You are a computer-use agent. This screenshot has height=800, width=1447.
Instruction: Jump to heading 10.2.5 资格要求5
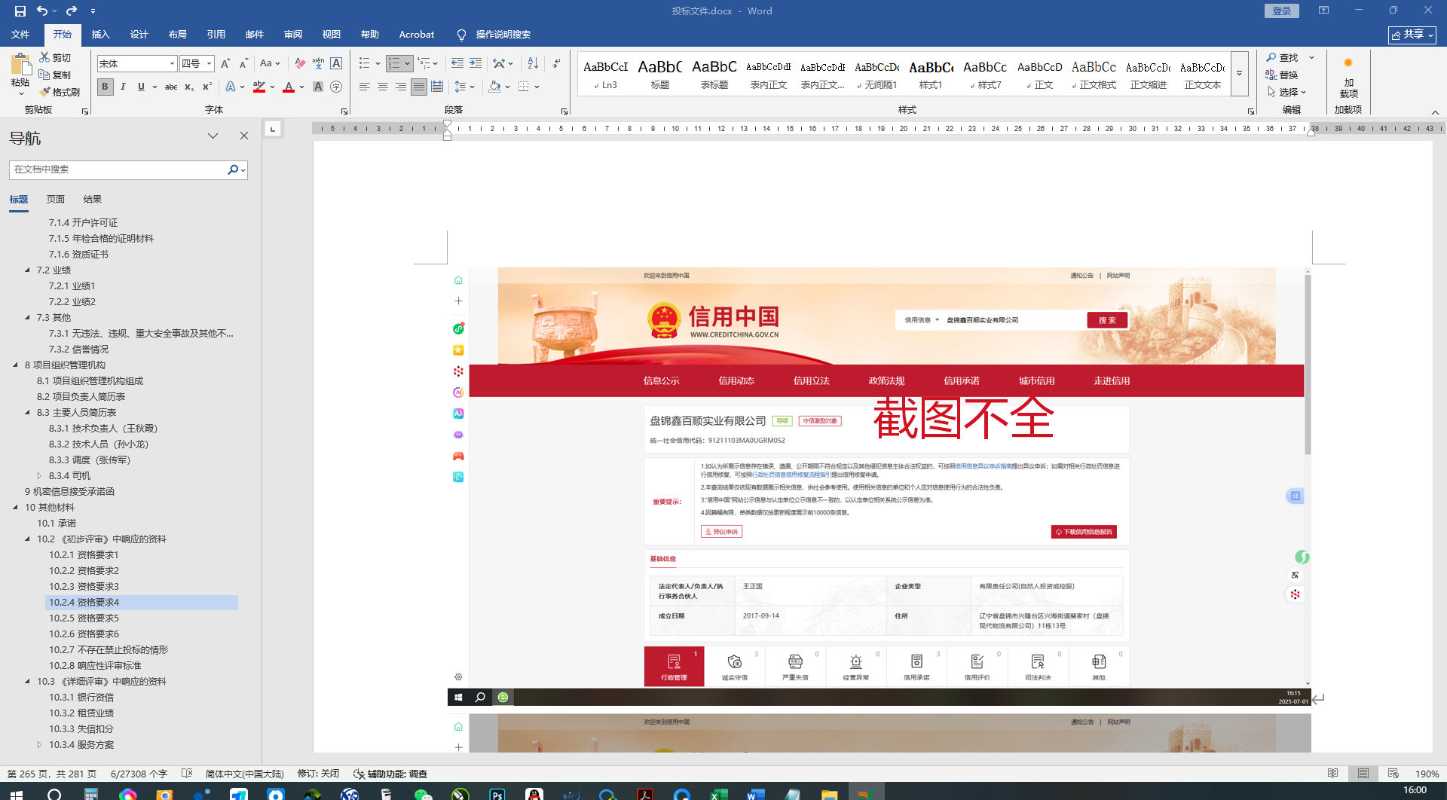pyautogui.click(x=84, y=618)
